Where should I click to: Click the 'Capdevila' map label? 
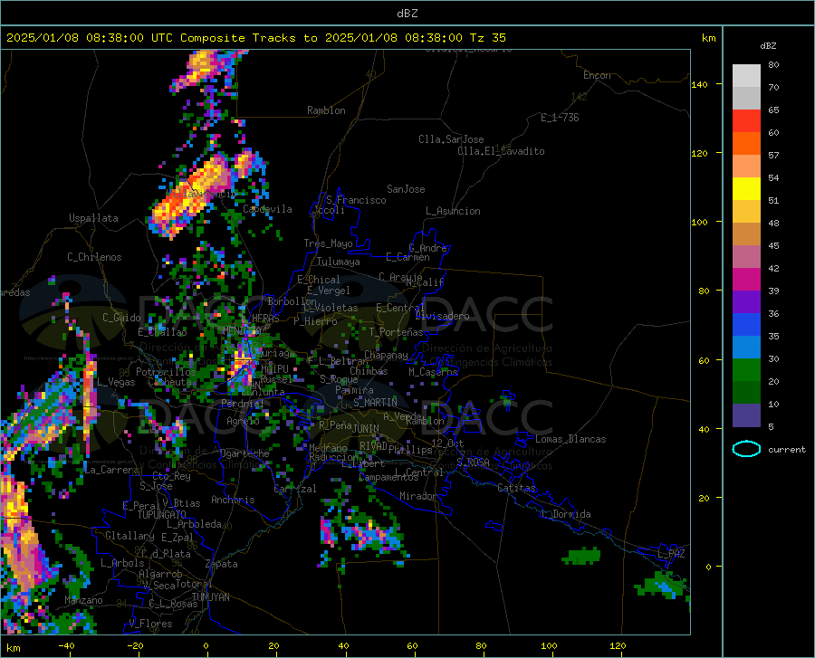coord(267,209)
